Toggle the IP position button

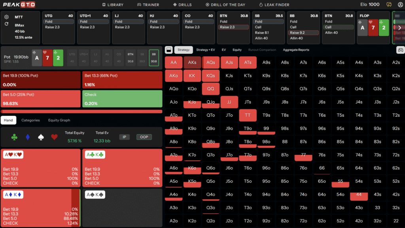tap(125, 137)
